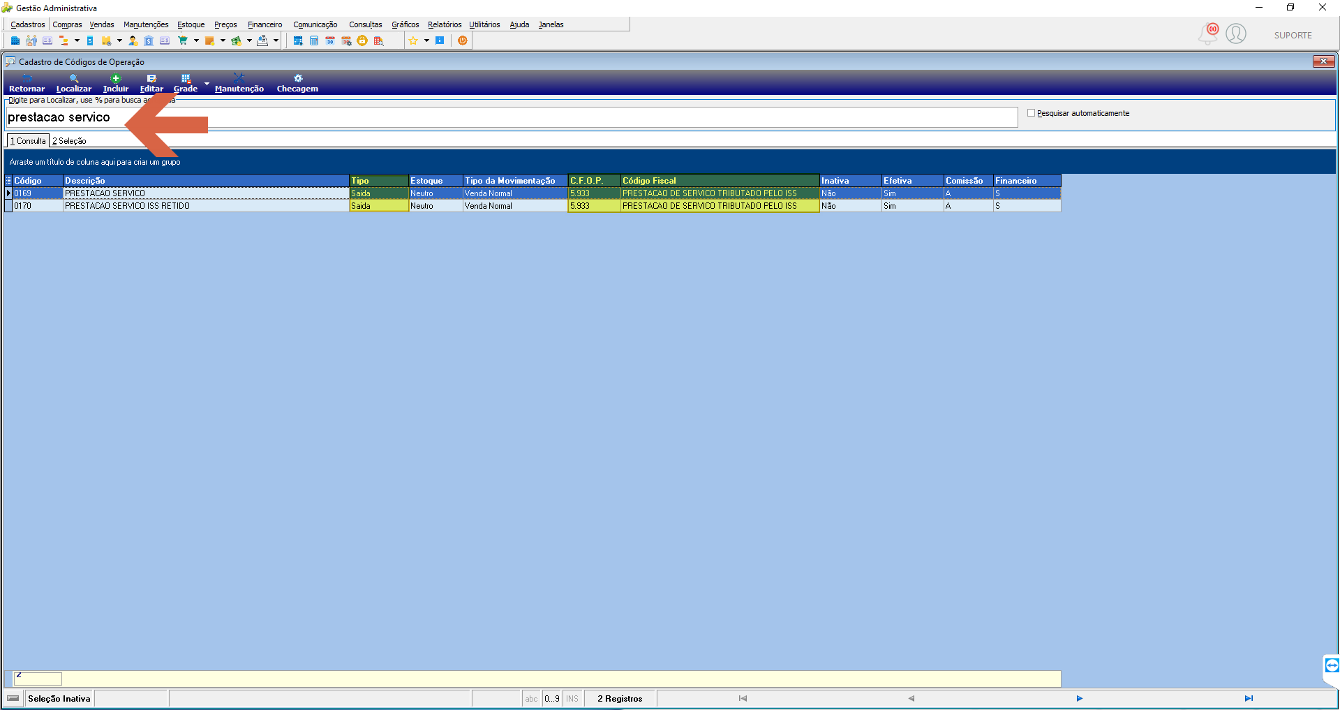
Task: Close the Cadastro de Códigos de Operação window
Action: [1323, 61]
